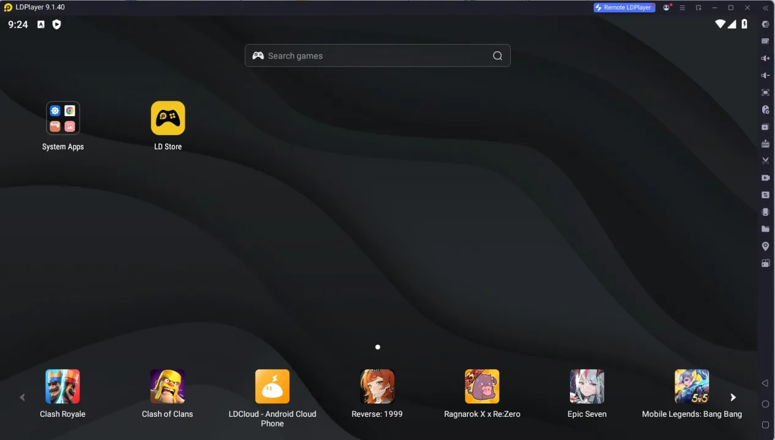Increase volume using sidebar speaker-plus icon
The image size is (775, 440).
pyautogui.click(x=765, y=58)
